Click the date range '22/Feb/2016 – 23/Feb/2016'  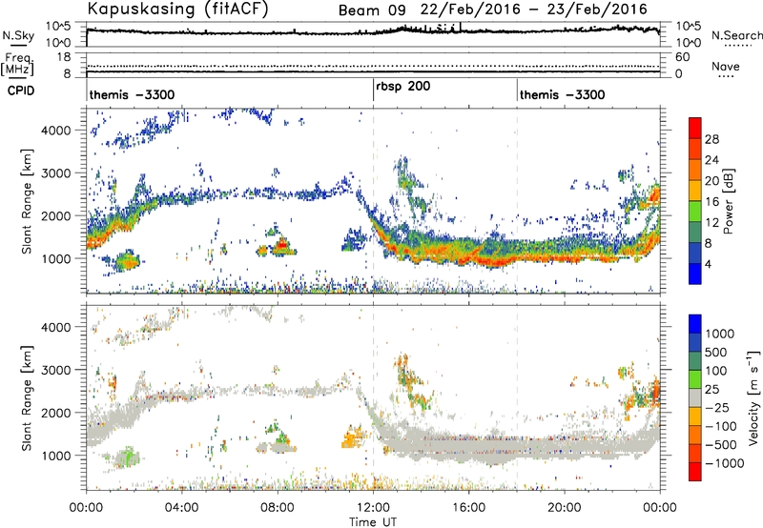coord(534,10)
